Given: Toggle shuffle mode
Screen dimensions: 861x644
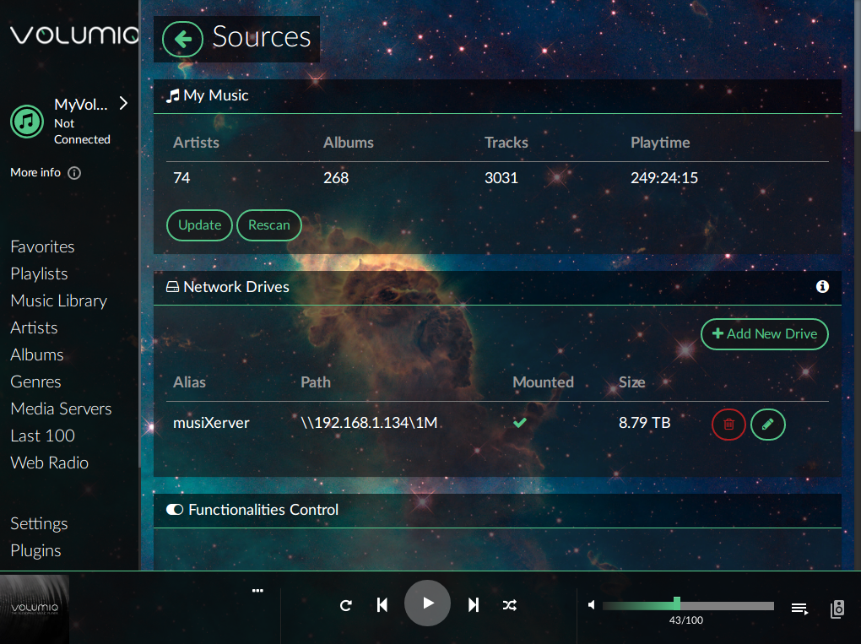Looking at the screenshot, I should click(510, 605).
